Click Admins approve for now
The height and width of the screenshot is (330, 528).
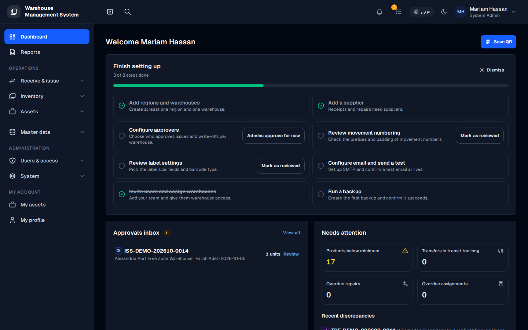click(x=274, y=136)
